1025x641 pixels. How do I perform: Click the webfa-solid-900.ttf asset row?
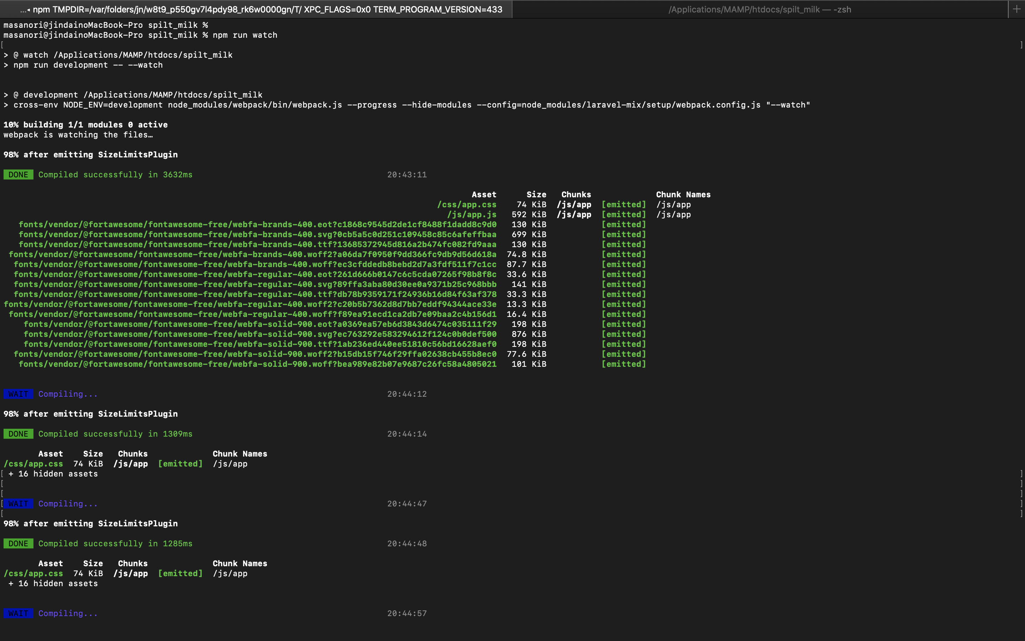point(335,344)
